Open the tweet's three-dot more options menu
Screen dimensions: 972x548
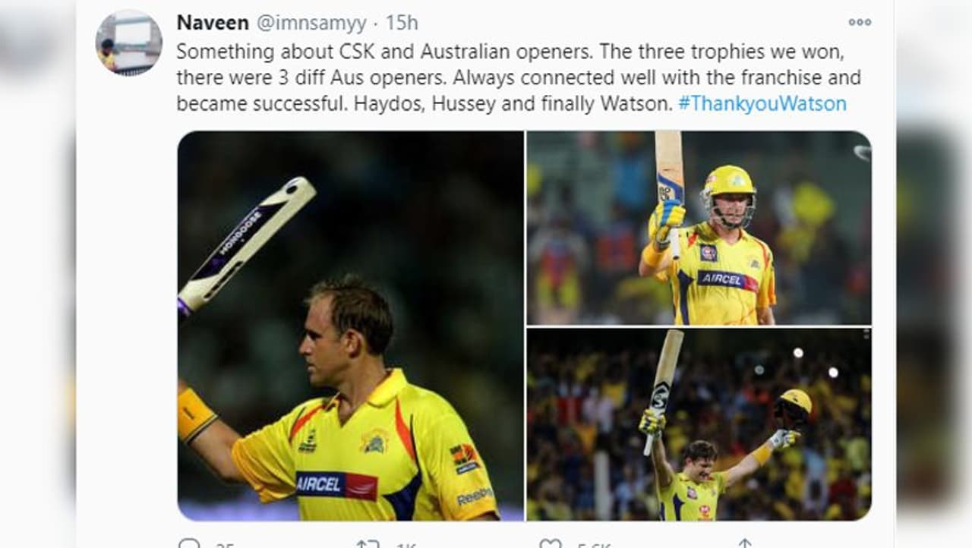pos(860,22)
